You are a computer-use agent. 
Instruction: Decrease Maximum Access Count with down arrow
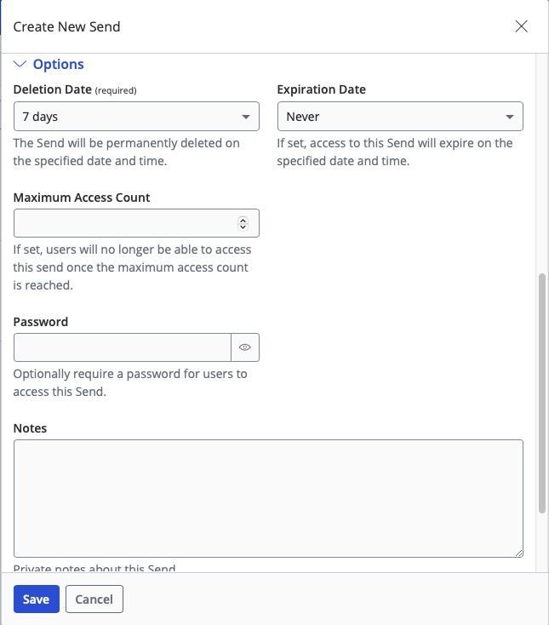tap(243, 227)
